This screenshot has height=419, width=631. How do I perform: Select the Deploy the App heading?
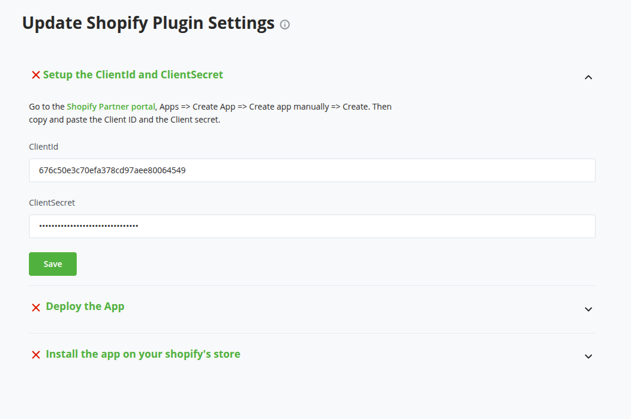(85, 306)
